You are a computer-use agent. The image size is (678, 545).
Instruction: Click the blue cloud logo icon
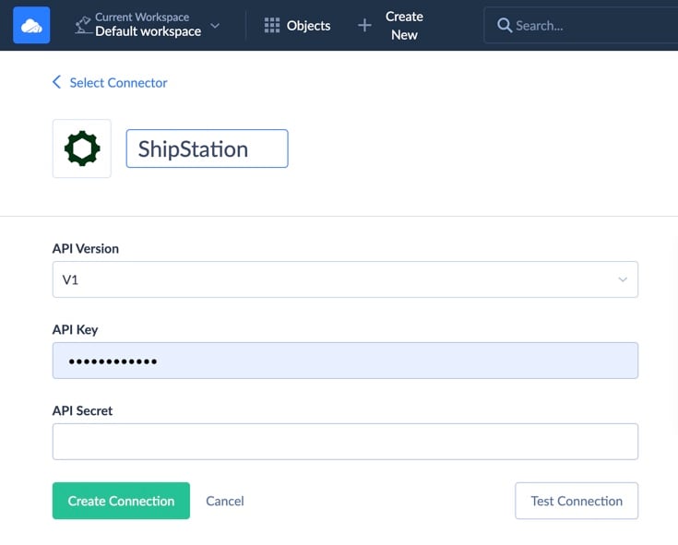coord(31,25)
